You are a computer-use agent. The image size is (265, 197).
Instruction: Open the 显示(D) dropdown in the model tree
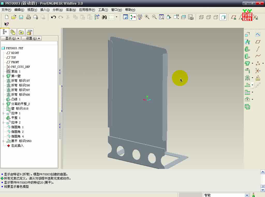(11, 38)
